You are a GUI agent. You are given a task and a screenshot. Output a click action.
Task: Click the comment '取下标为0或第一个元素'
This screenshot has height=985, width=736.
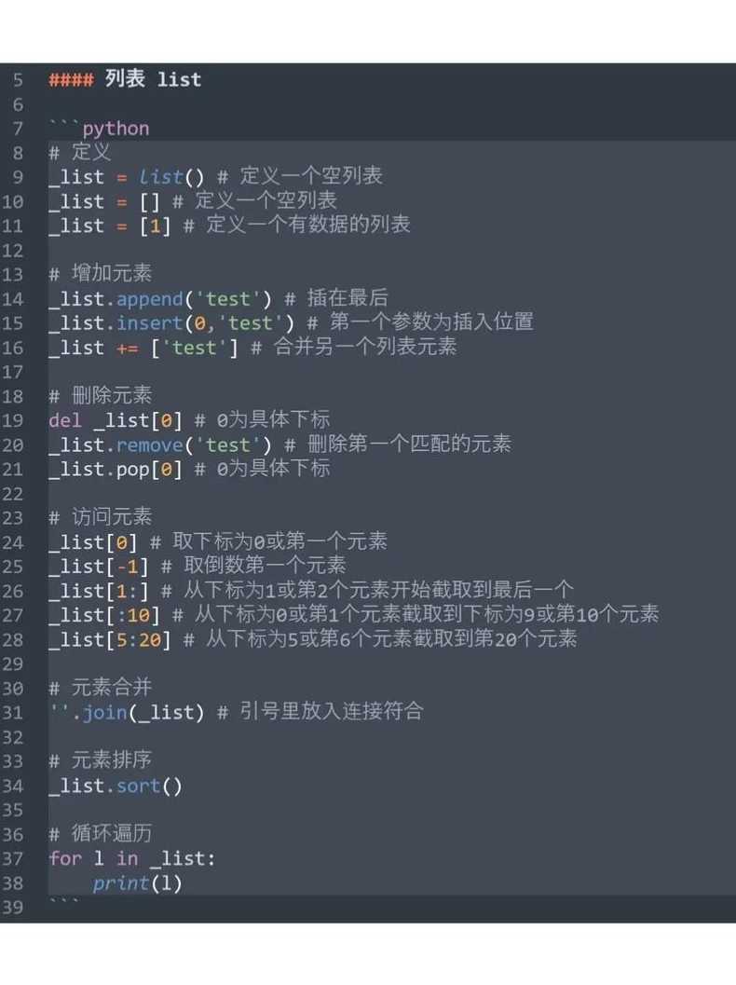[x=280, y=540]
